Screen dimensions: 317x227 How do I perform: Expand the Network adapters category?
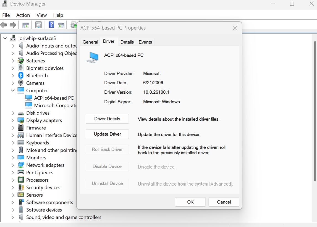click(13, 165)
